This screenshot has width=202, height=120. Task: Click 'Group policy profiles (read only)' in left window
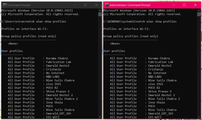pos(29,36)
